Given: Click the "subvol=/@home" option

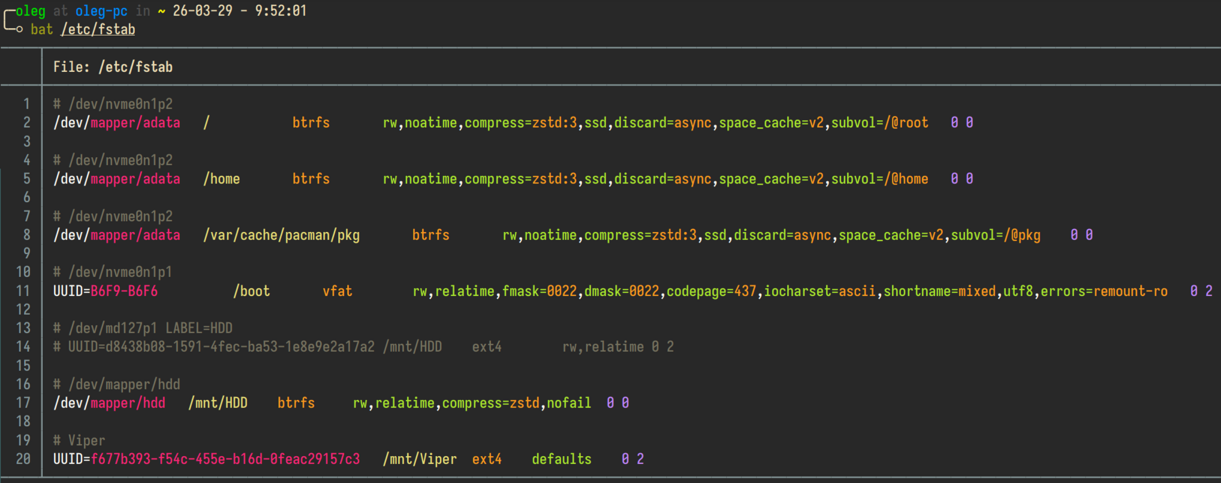Looking at the screenshot, I should coord(880,179).
